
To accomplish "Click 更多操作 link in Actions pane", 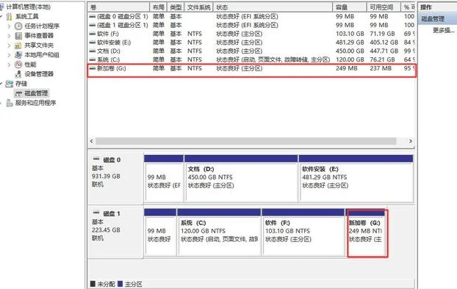I will [443, 30].
